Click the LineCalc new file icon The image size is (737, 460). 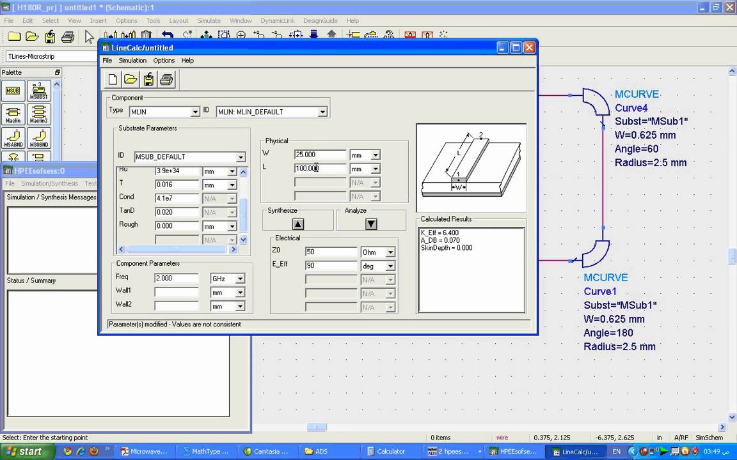113,79
